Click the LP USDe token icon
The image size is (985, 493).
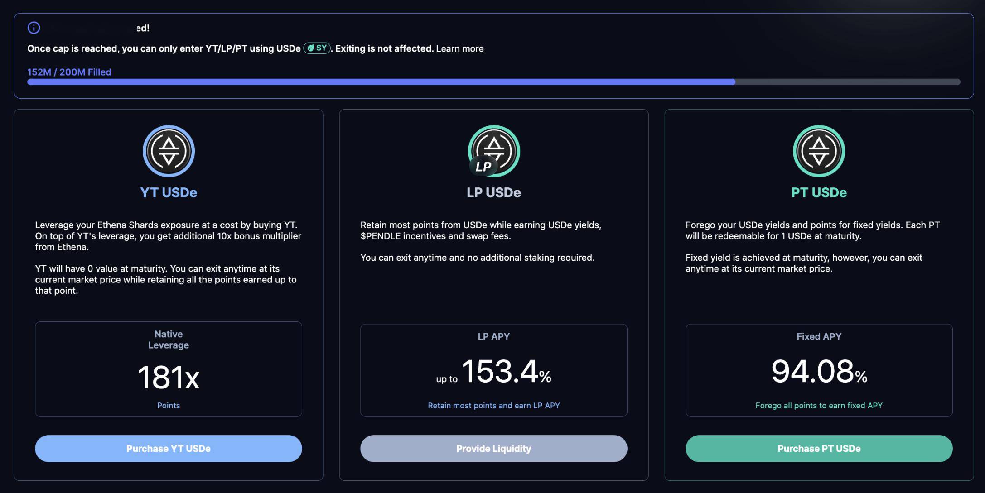pos(493,151)
